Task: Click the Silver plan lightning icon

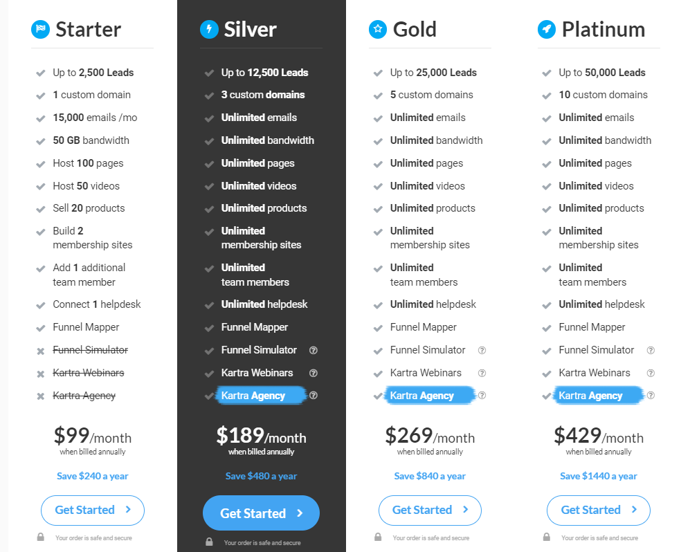Action: (209, 29)
